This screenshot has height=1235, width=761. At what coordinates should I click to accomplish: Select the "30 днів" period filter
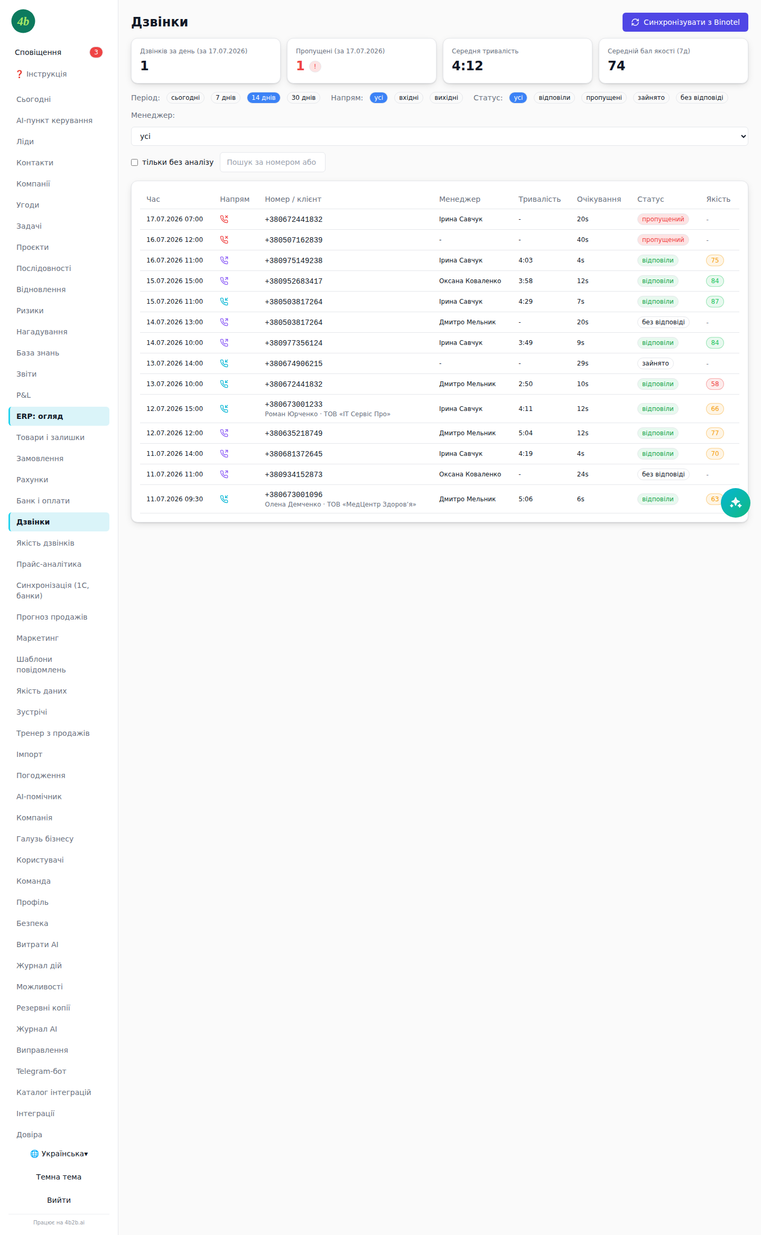(x=303, y=98)
